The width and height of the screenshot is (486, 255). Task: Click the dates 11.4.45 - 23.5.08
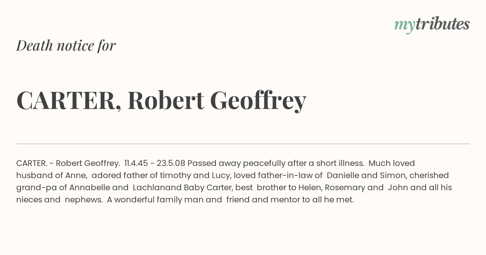[155, 164]
